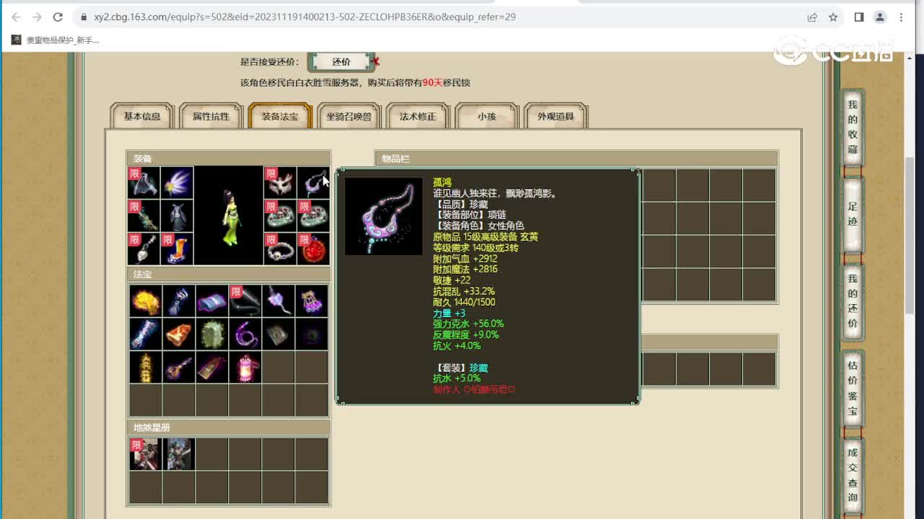The image size is (924, 519).
Task: Inspect the purple coiled ring 法宝
Action: (245, 334)
